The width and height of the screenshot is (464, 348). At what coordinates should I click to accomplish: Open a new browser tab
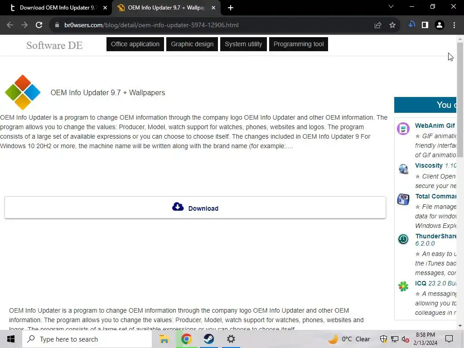[x=231, y=8]
